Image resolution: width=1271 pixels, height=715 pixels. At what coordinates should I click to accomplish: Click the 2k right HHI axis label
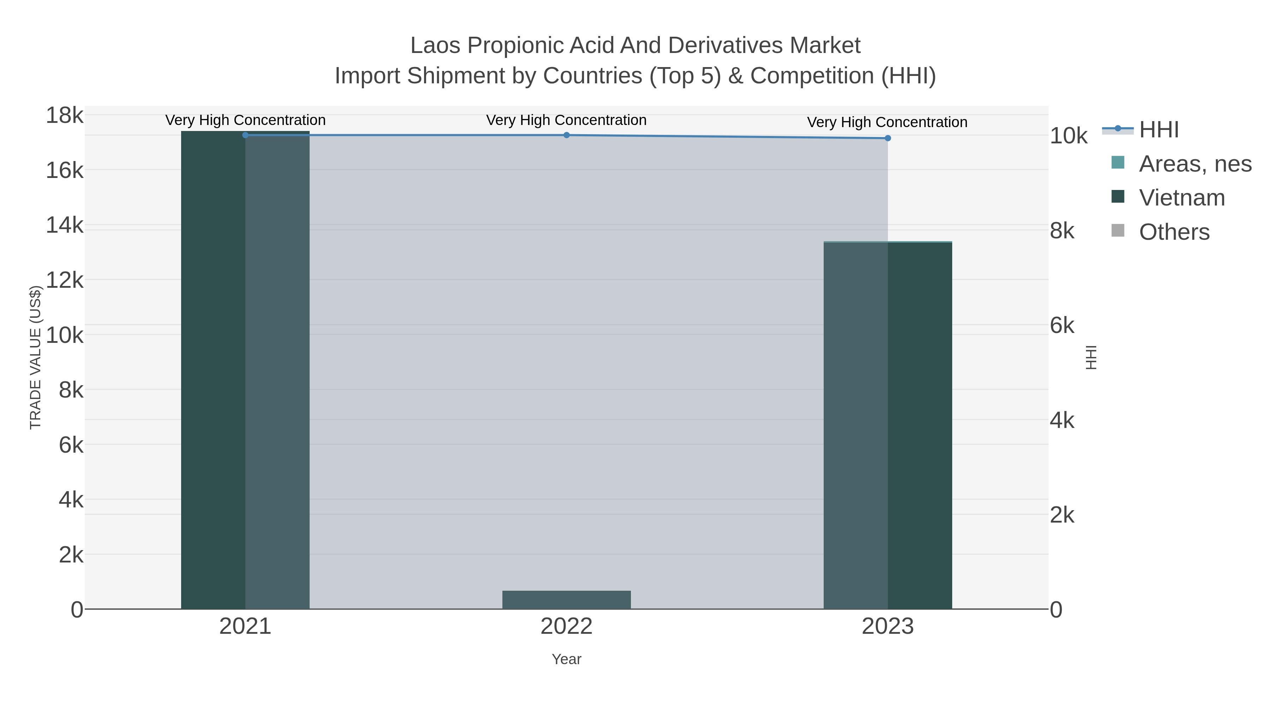[1062, 515]
